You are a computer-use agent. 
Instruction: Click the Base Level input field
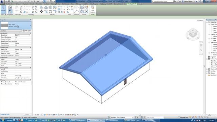(22, 35)
